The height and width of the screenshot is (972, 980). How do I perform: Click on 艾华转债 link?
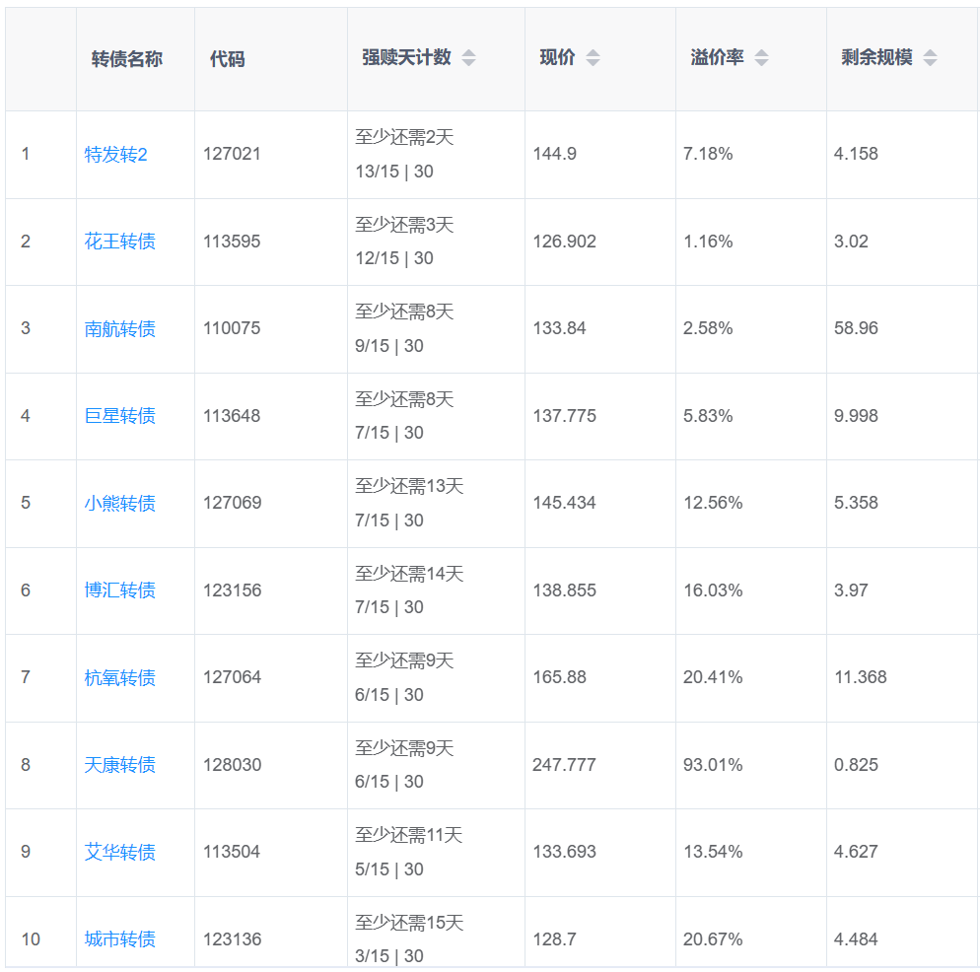pos(119,852)
